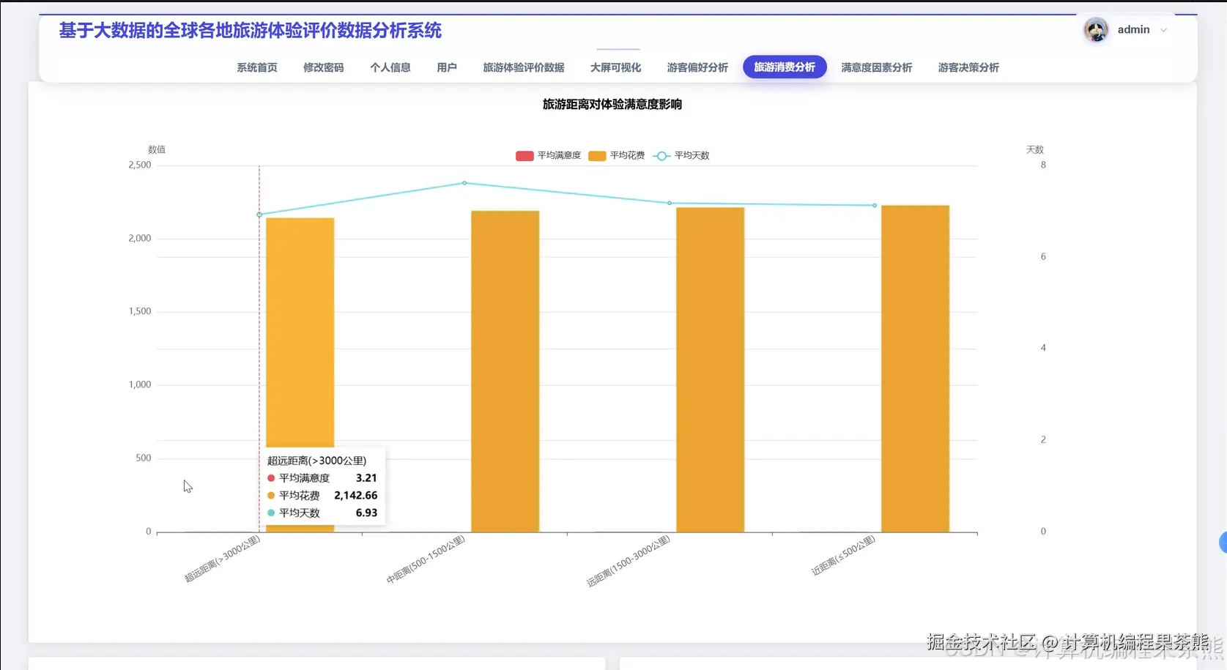The width and height of the screenshot is (1227, 670).
Task: Click the system title heading text
Action: click(x=251, y=31)
